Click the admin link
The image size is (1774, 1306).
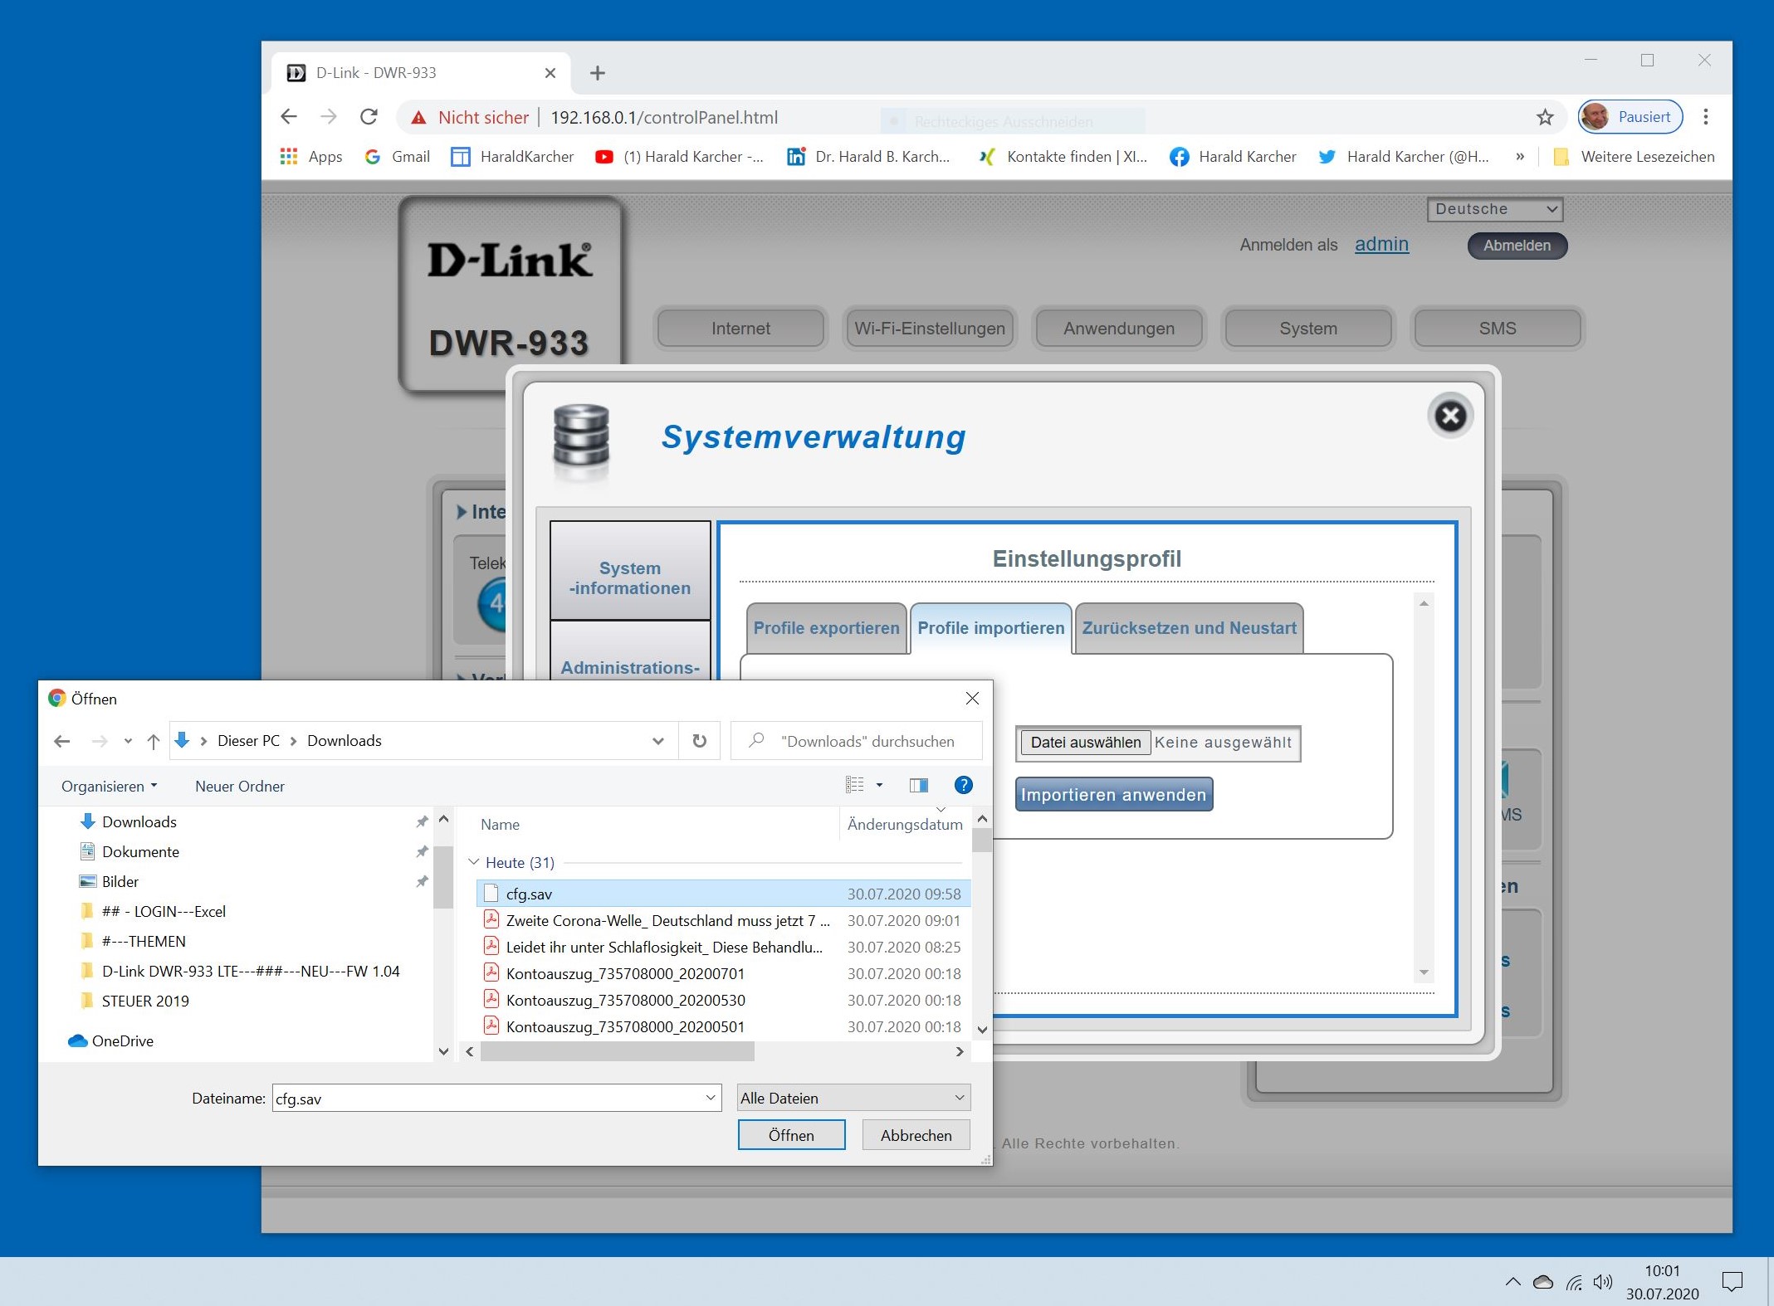[1381, 244]
